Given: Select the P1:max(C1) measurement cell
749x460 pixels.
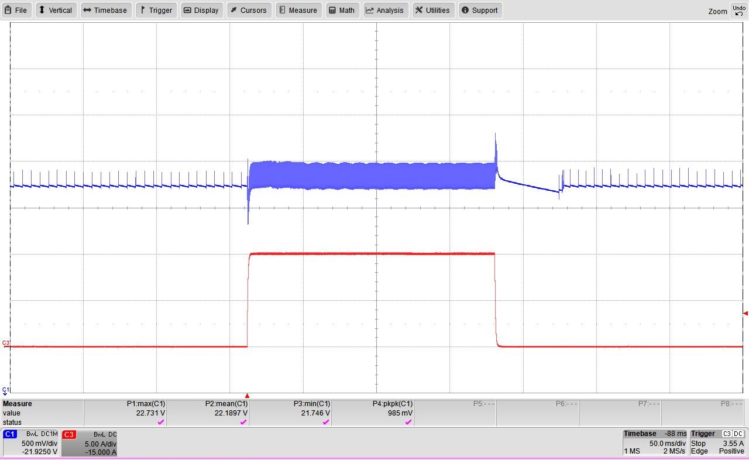Looking at the screenshot, I should [x=125, y=413].
